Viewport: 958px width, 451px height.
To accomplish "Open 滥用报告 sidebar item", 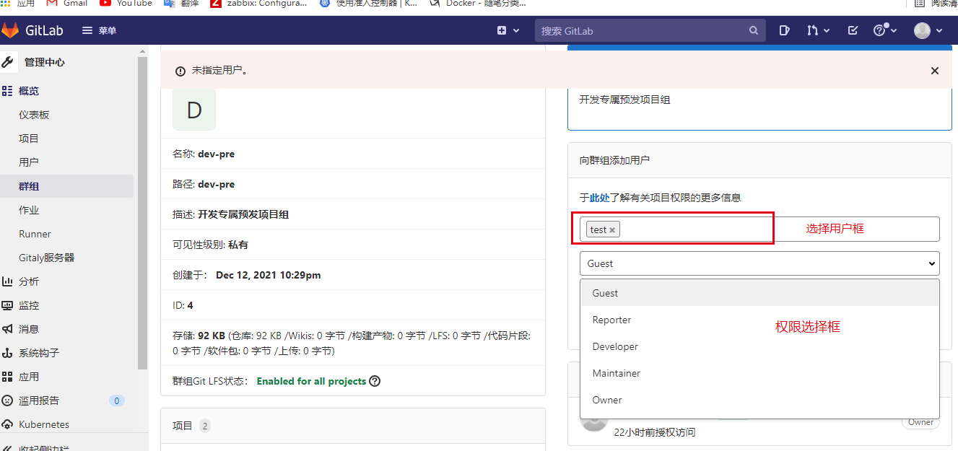I will 39,400.
